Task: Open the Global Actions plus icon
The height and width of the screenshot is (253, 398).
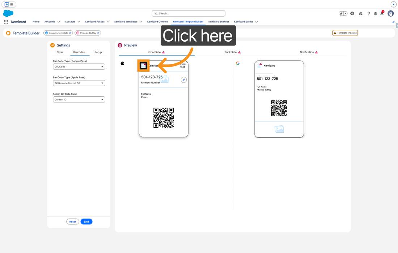Action: point(352,13)
